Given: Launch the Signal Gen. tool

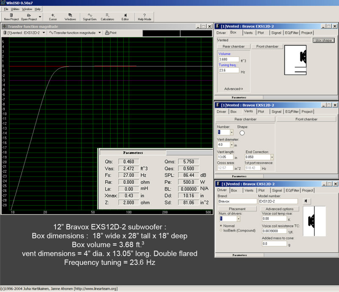Looking at the screenshot, I should click(90, 17).
